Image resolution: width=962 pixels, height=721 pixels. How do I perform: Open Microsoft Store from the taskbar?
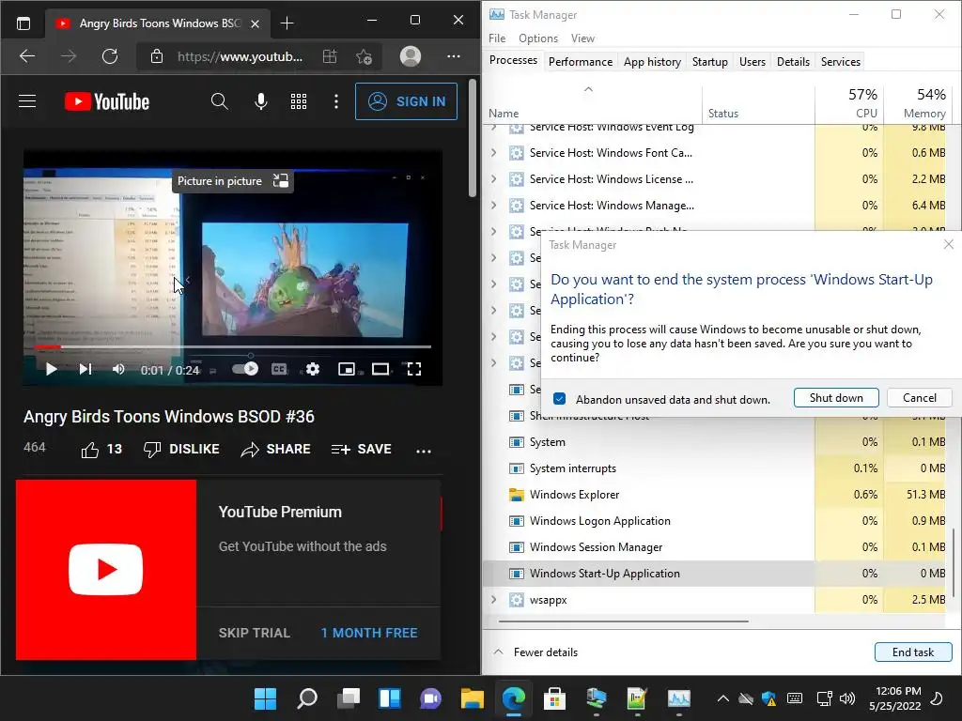[554, 698]
